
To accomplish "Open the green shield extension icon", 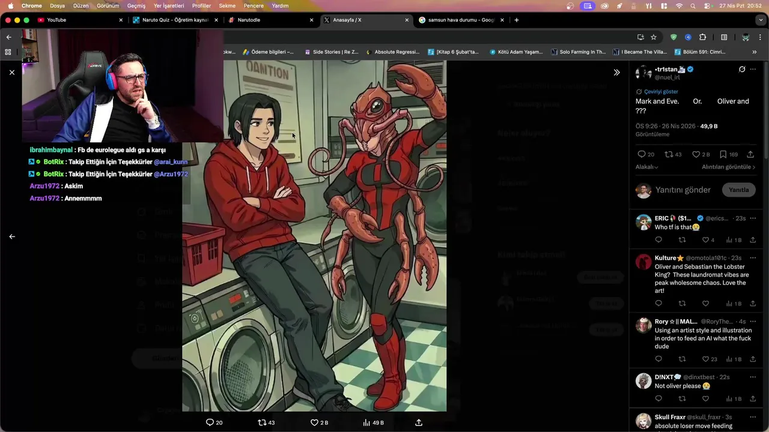I will point(673,37).
